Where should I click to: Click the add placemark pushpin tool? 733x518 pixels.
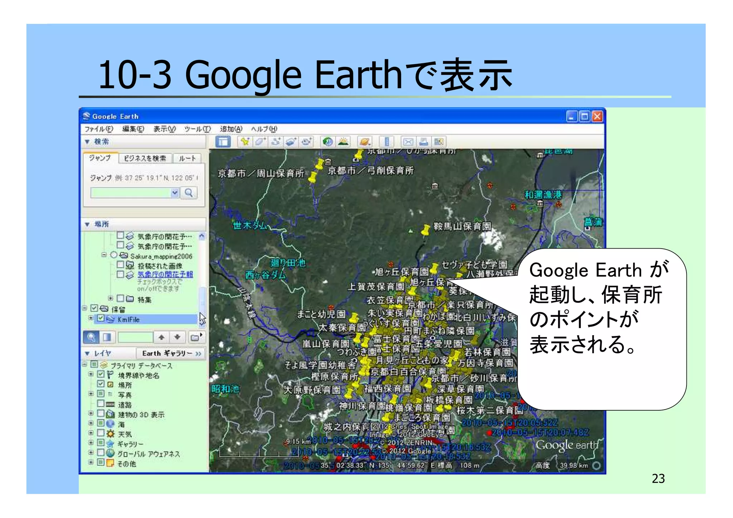(245, 142)
